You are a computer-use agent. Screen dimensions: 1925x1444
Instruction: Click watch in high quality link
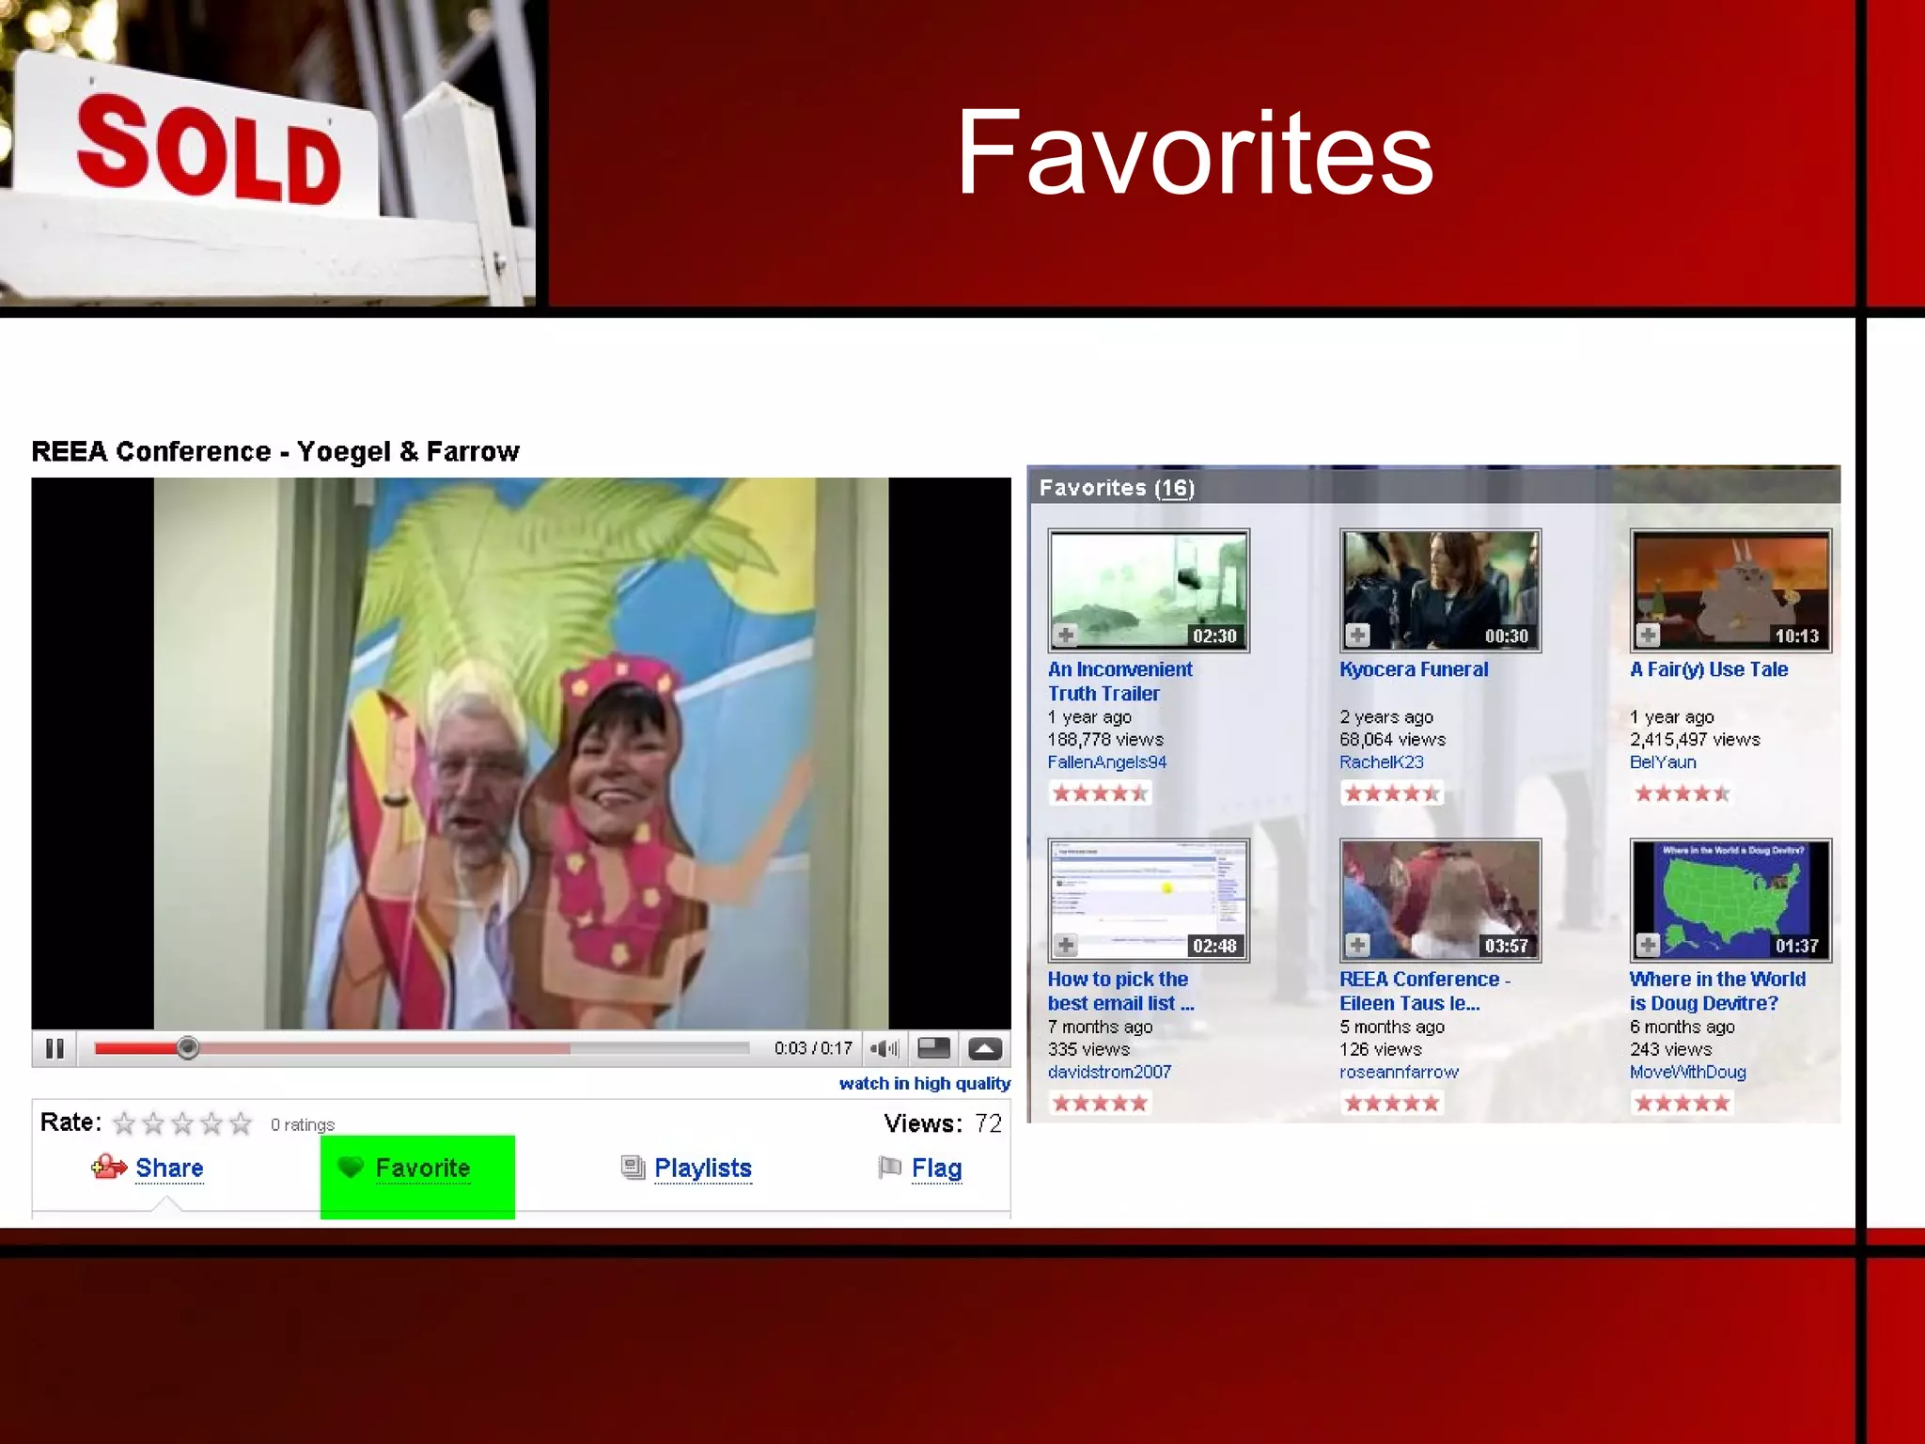coord(924,1083)
